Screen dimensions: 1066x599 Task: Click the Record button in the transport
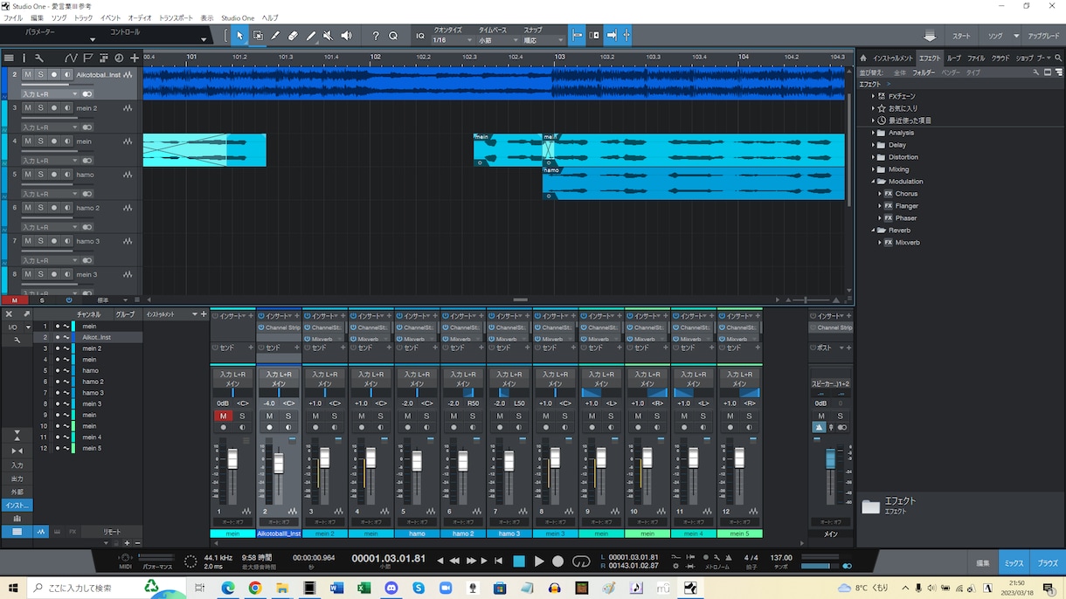(x=558, y=561)
